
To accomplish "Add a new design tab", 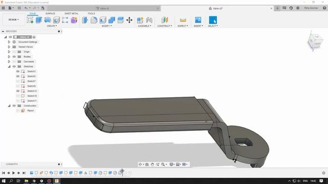I will coord(277,8).
